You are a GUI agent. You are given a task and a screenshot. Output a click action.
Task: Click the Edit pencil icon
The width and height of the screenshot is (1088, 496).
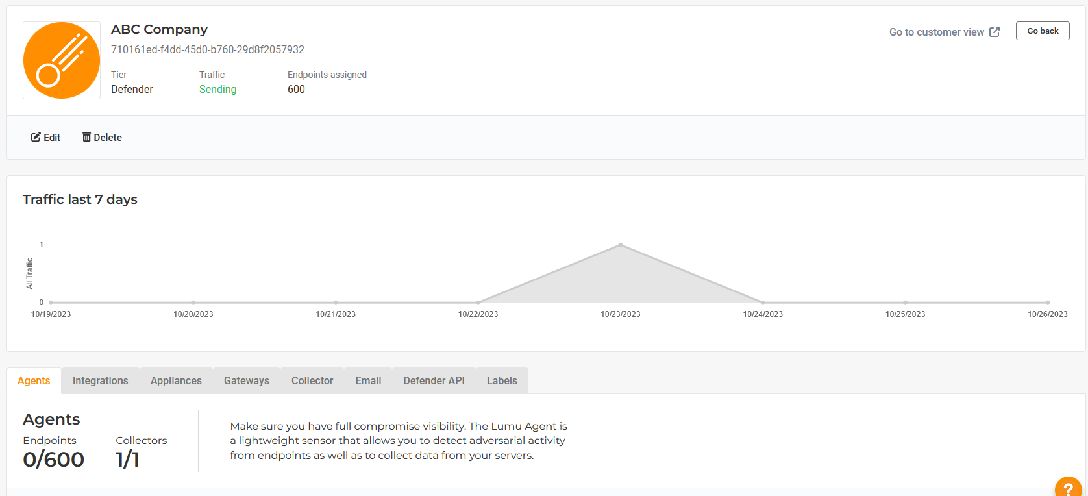tap(36, 137)
